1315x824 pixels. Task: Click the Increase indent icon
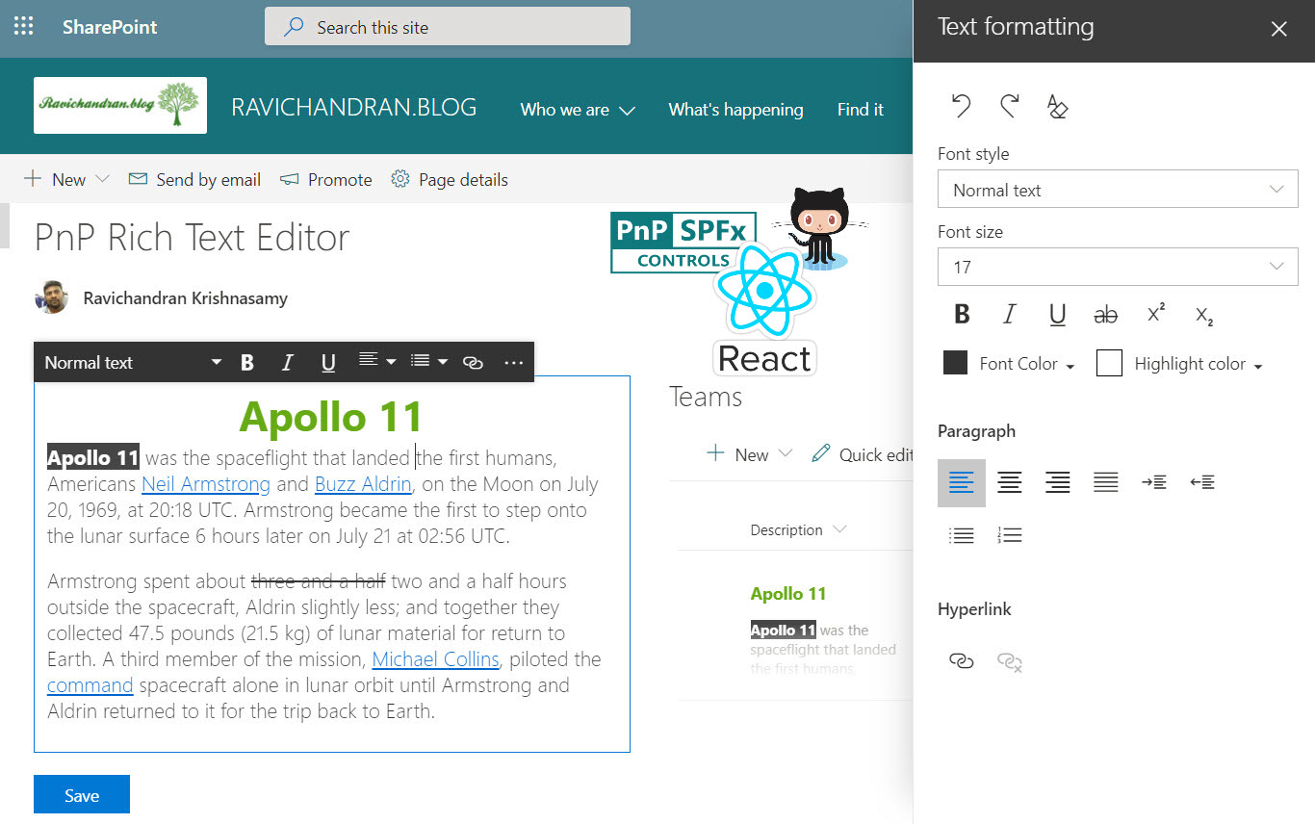1153,482
